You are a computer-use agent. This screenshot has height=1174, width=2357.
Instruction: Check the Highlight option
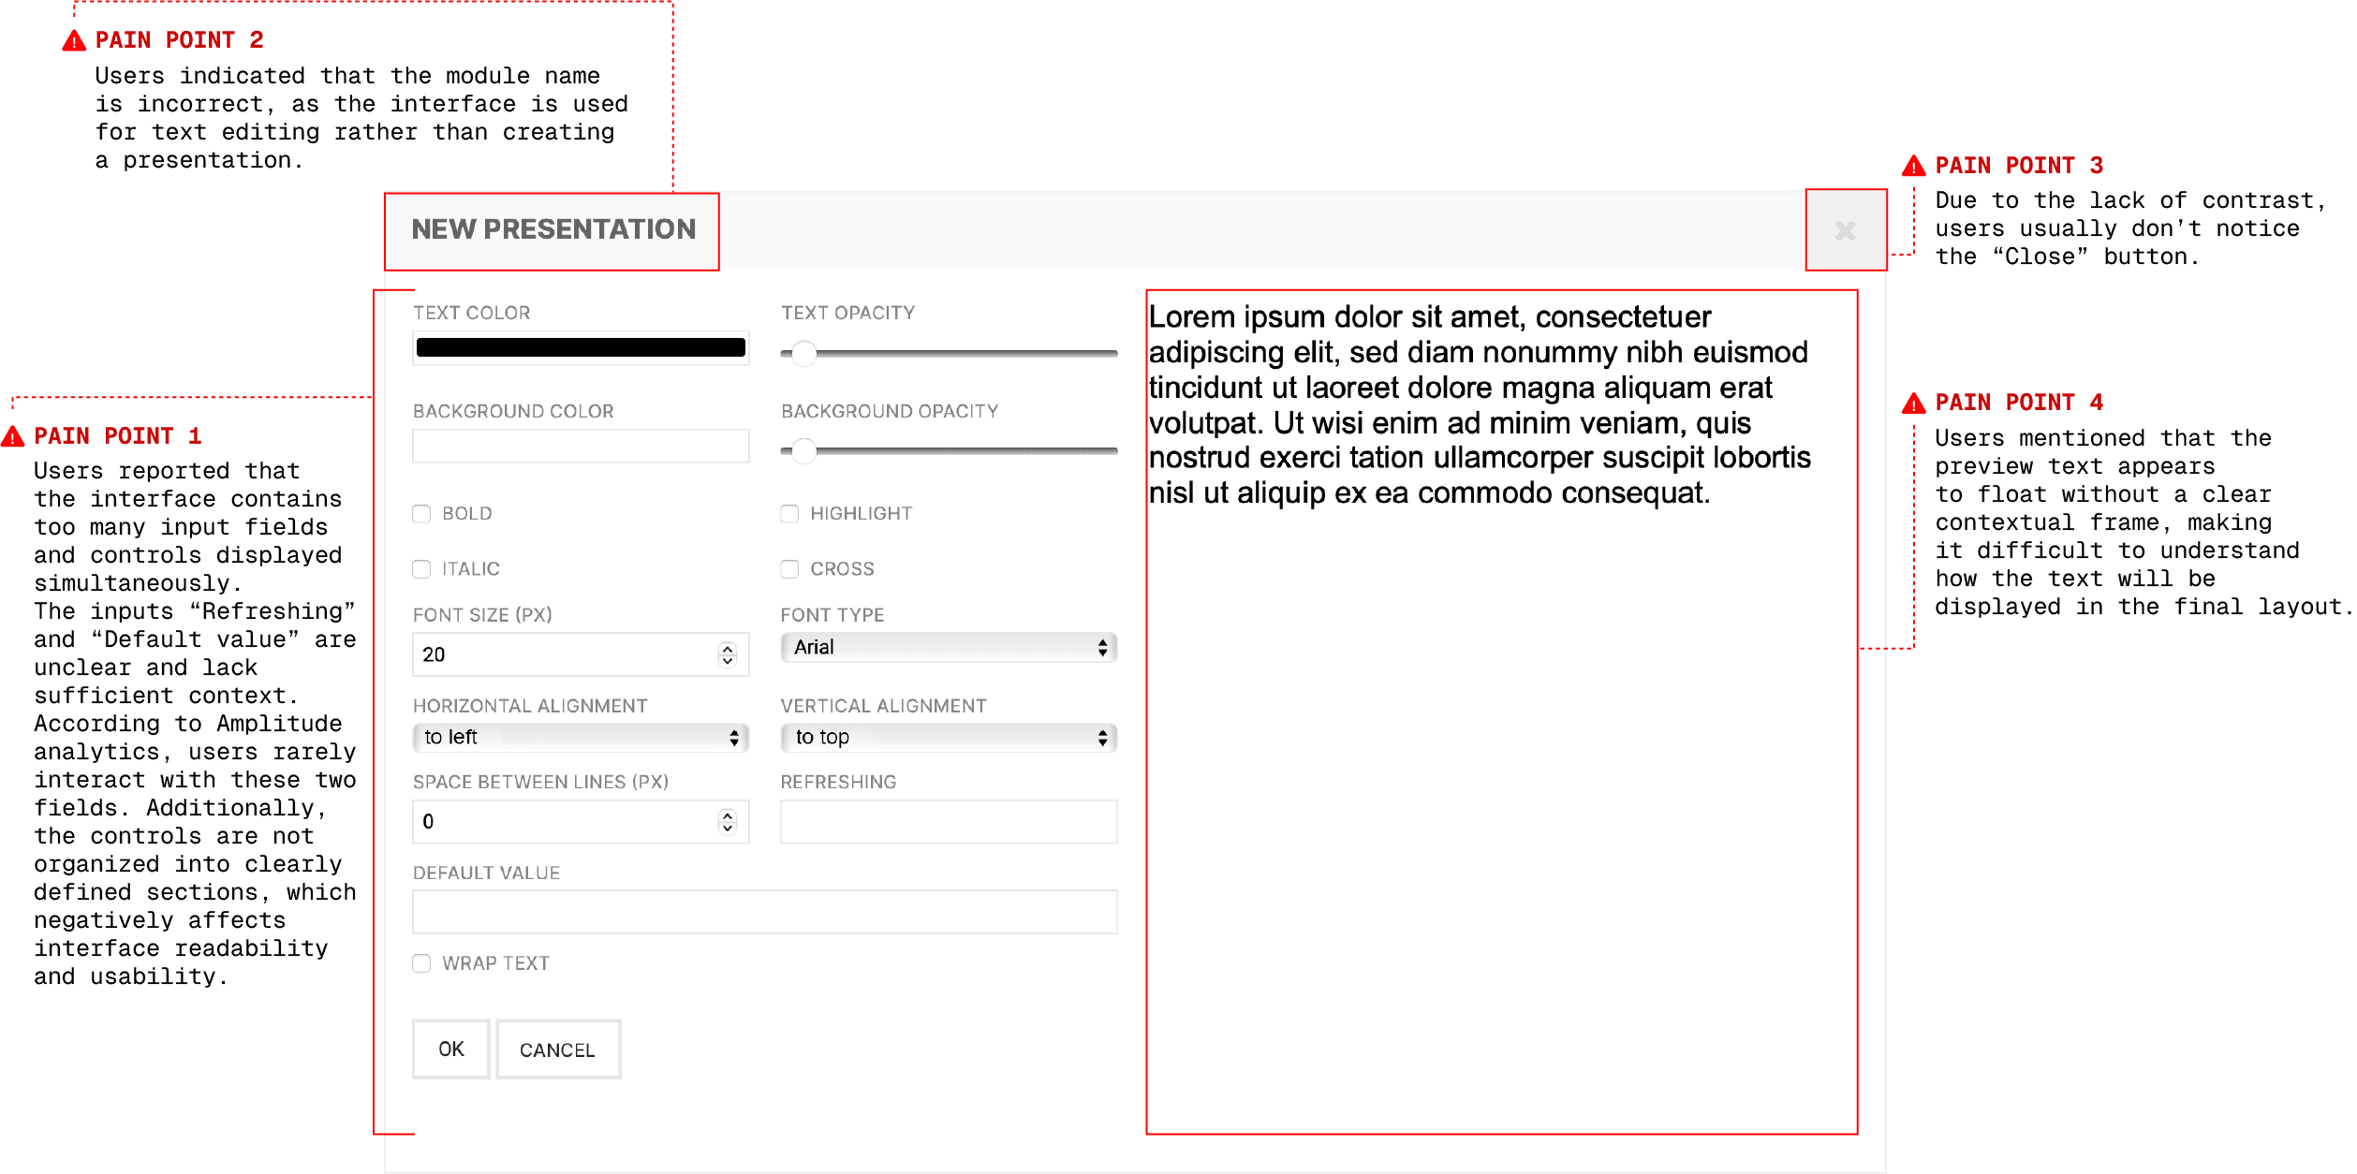[x=789, y=514]
